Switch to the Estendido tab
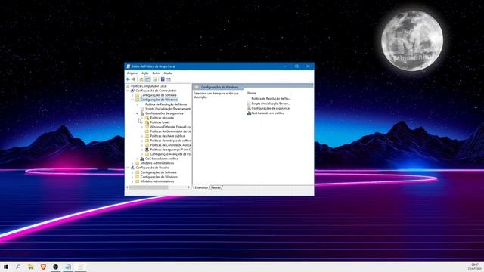This screenshot has height=272, width=484. [x=201, y=187]
